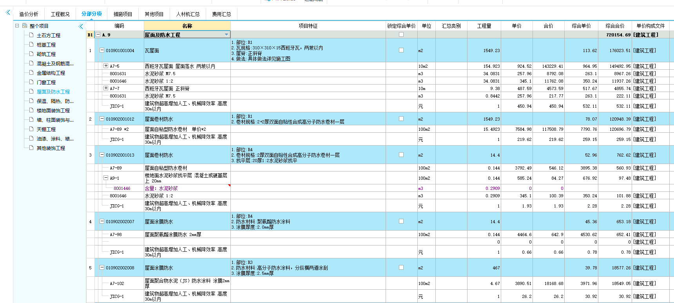
Task: Click the 名称 column header
Action: [187, 26]
